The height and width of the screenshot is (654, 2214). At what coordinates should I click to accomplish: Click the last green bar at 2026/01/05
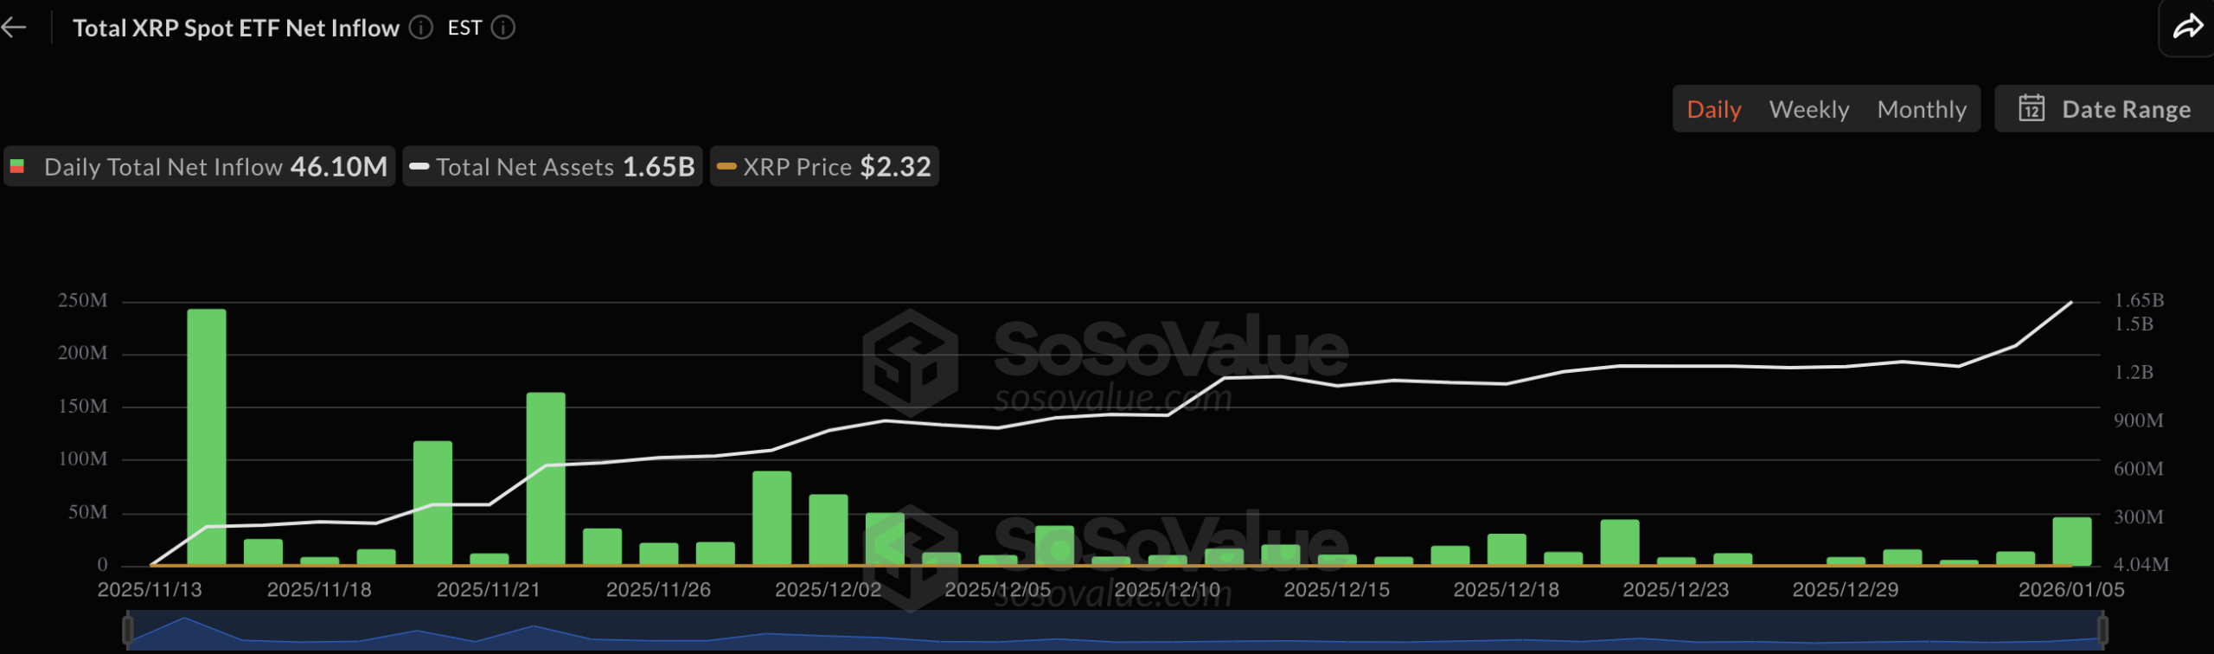(2072, 541)
